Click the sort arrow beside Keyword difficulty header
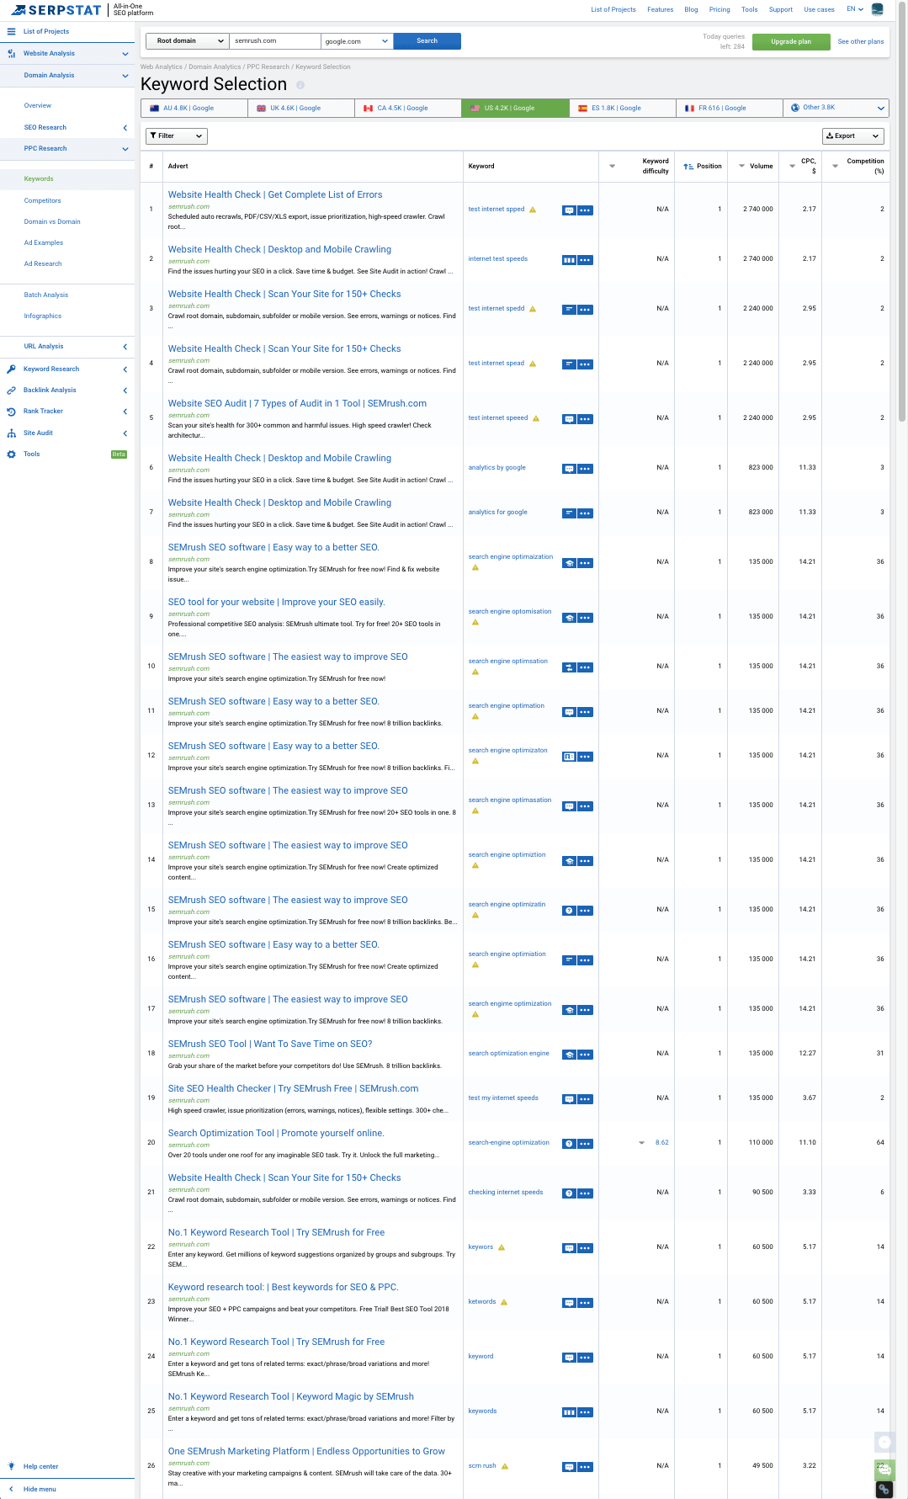 612,167
